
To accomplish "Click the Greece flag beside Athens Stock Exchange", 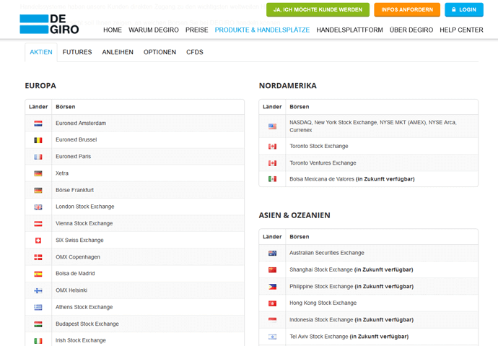I will coord(38,307).
